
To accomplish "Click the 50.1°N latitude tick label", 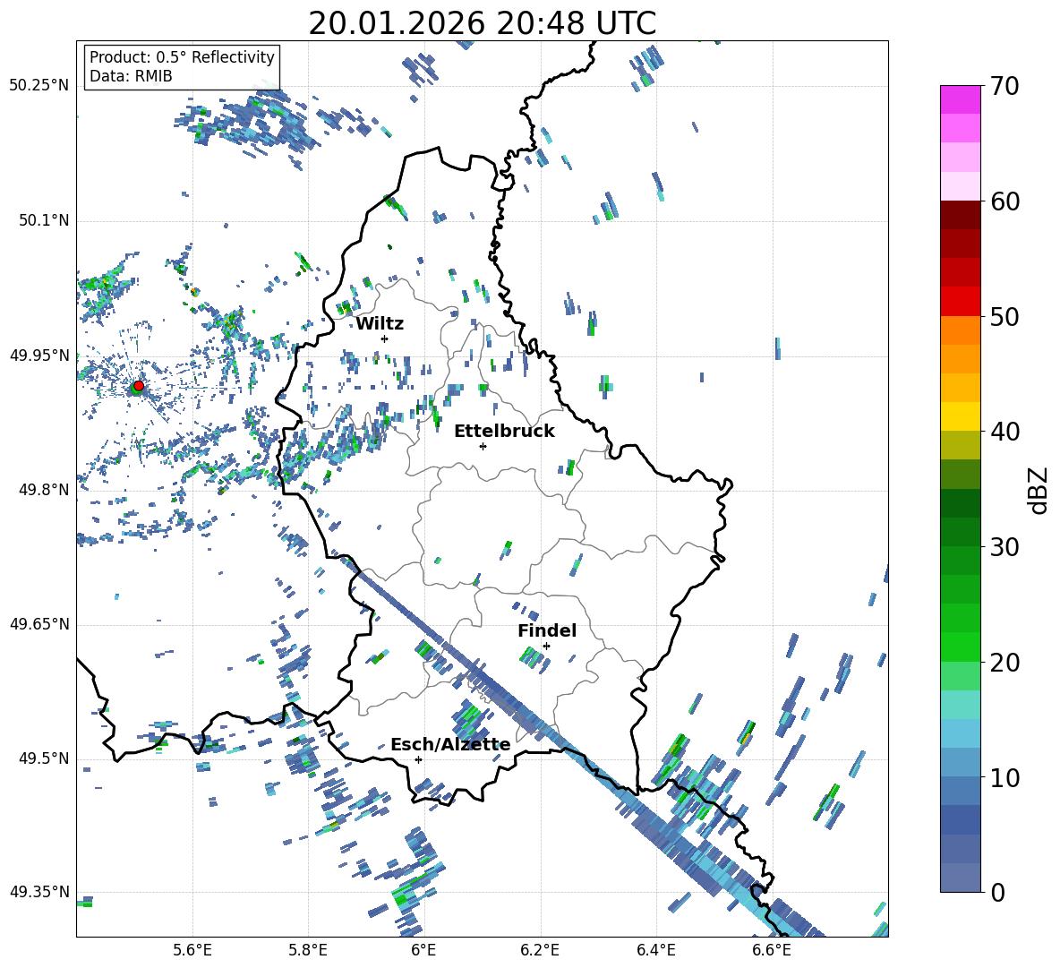I will tap(44, 220).
